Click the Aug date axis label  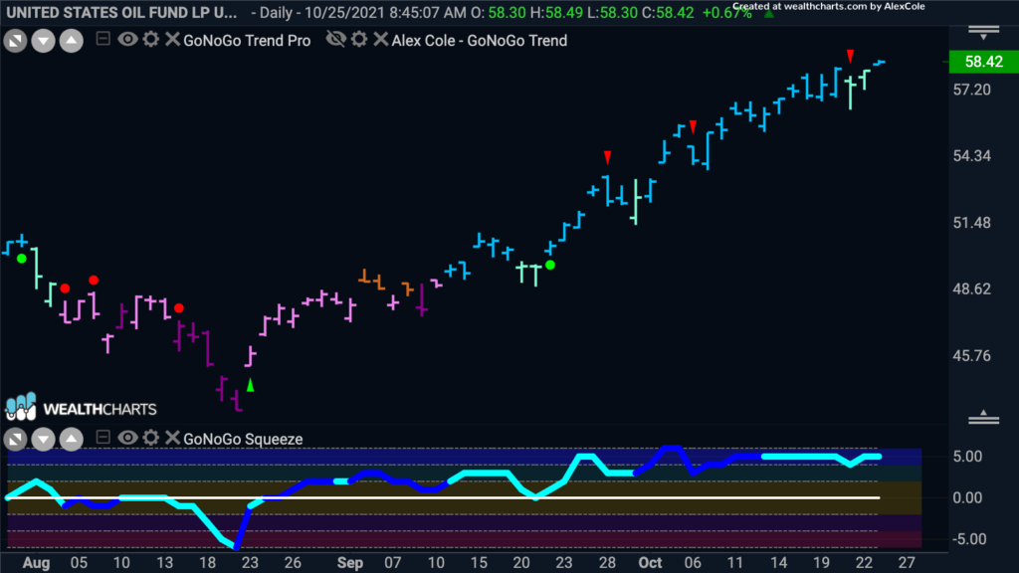point(37,563)
